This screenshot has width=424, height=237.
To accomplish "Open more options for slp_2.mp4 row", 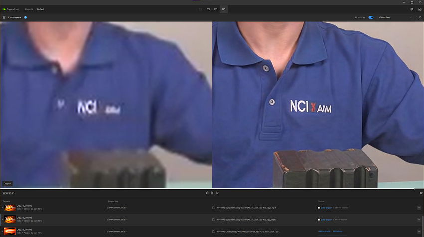I will [419, 220].
